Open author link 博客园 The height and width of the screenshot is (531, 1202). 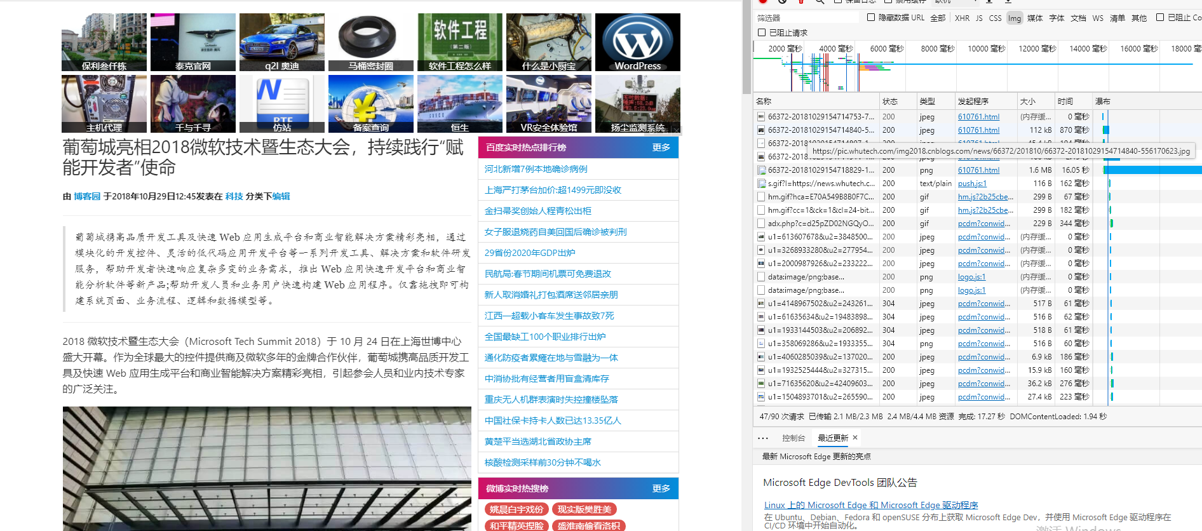tap(87, 196)
